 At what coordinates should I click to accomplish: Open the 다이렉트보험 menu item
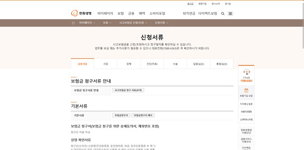tap(207, 14)
